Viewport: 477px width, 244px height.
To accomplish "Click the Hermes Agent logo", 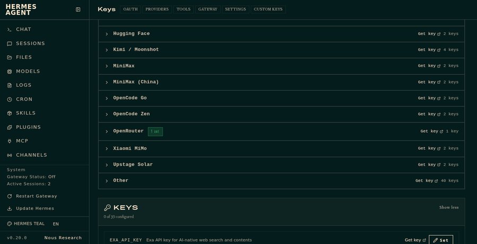I will coord(21,10).
